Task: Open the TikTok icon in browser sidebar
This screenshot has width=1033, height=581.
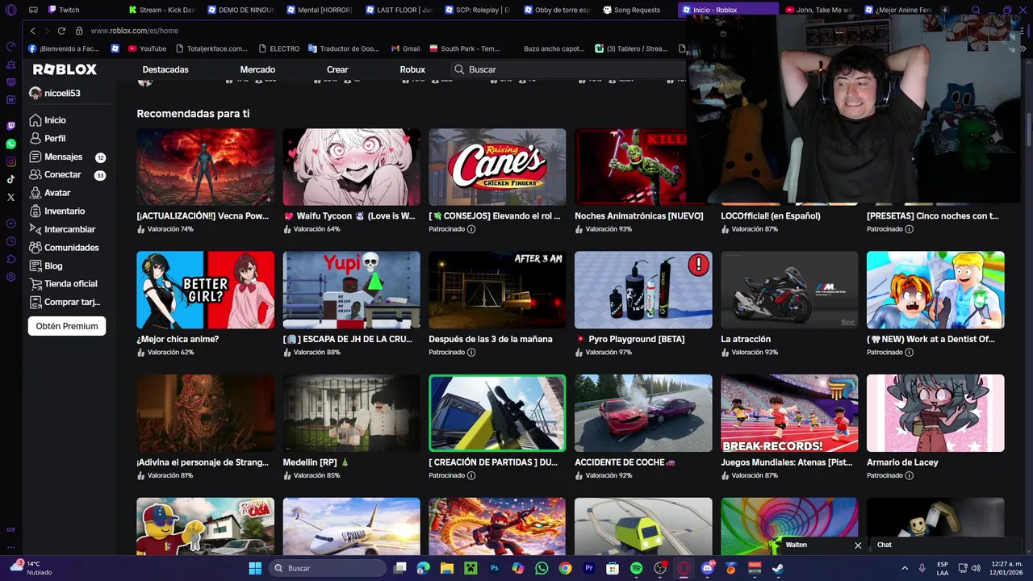Action: click(10, 179)
